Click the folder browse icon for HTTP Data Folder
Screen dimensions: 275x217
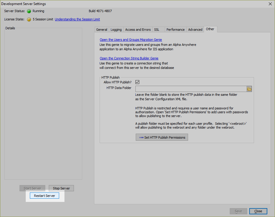click(249, 89)
